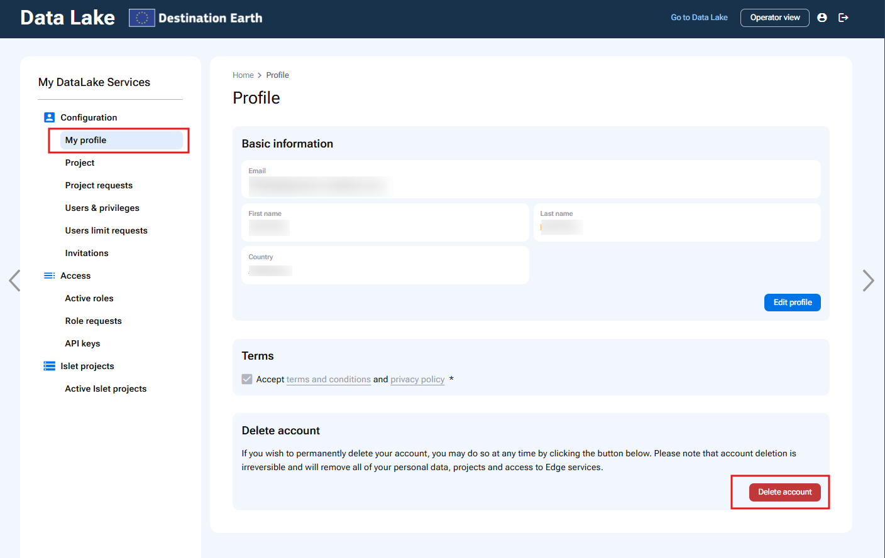Click the Data Lake title logo
Viewport: 885px width, 558px height.
(x=68, y=18)
